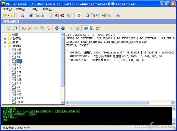The height and width of the screenshot is (131, 177).
Task: Open the Section Headers view icon
Action: (x=42, y=15)
